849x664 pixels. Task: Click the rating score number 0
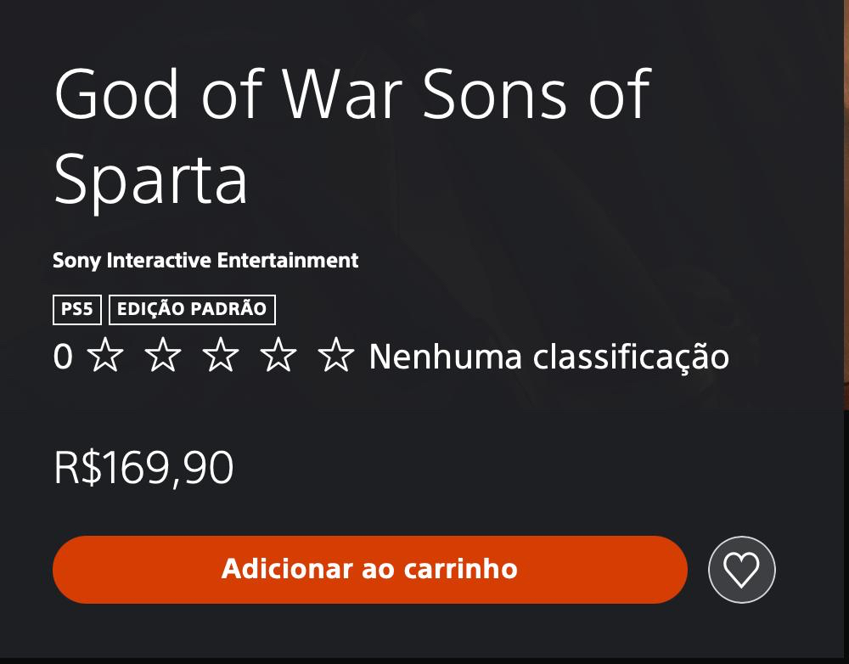click(63, 357)
